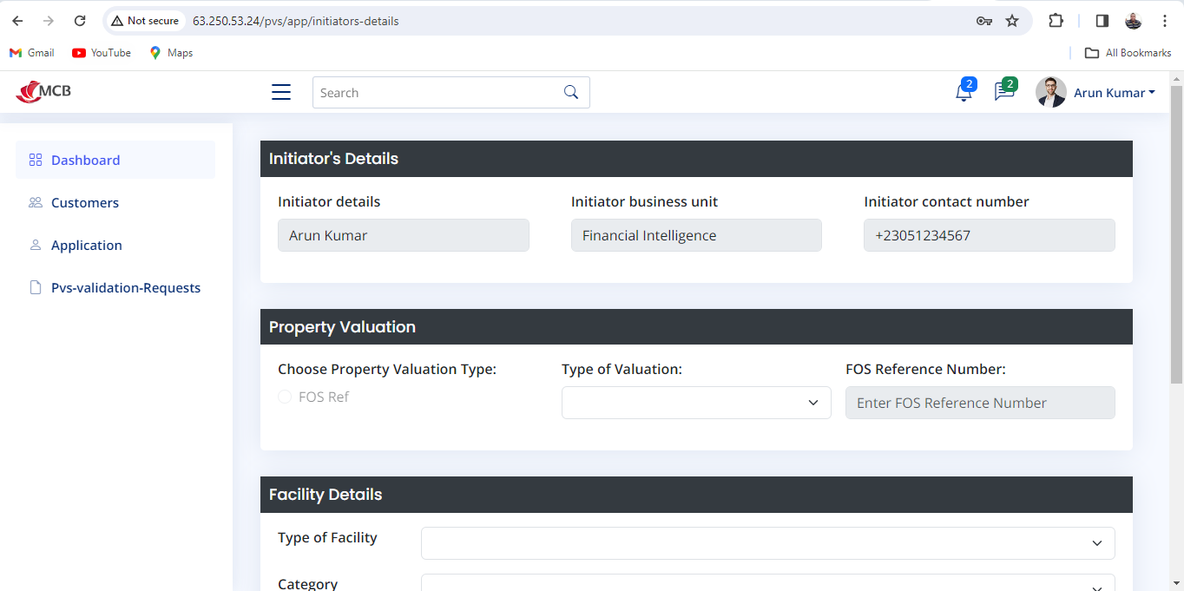
Task: Open the Type of Facility dropdown
Action: click(x=768, y=543)
